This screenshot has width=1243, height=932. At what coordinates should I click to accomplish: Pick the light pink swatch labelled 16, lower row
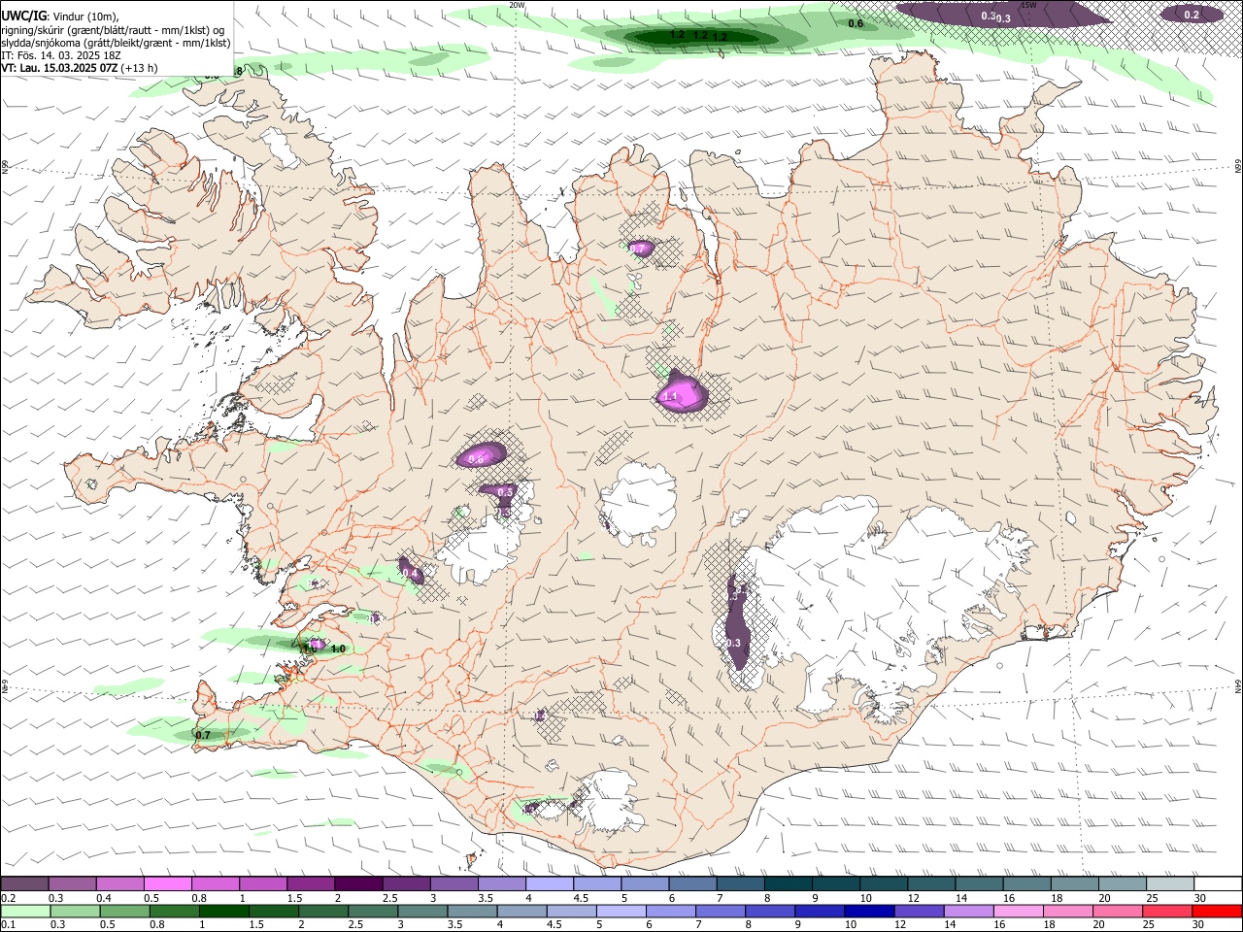tap(1019, 911)
